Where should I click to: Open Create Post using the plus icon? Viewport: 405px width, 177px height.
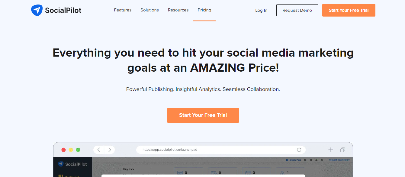point(287,160)
